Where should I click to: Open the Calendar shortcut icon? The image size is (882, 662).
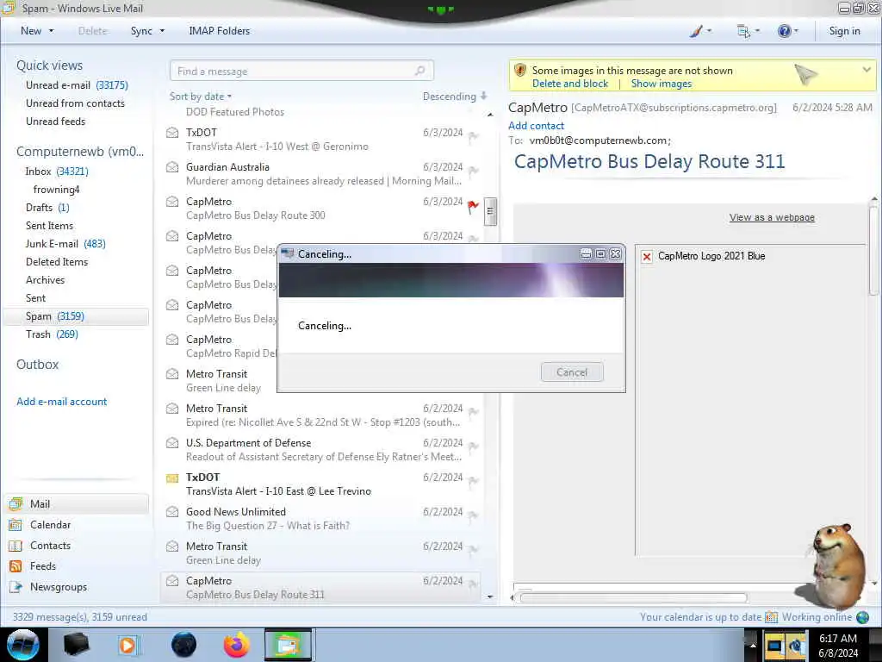[16, 525]
